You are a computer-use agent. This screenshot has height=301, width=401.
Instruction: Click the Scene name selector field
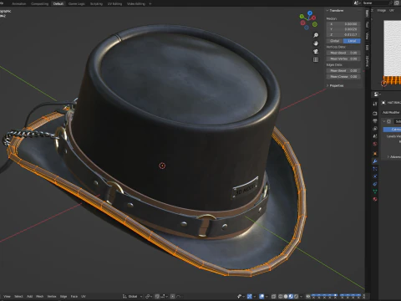tap(377, 3)
